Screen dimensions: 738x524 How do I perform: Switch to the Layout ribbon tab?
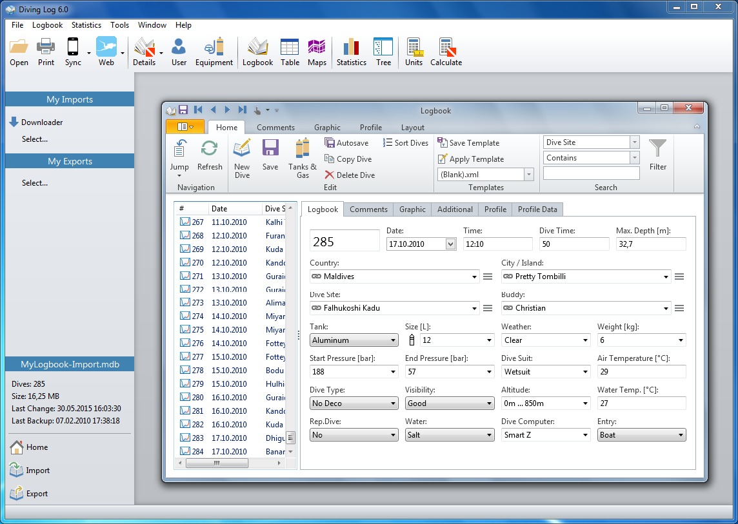(413, 128)
